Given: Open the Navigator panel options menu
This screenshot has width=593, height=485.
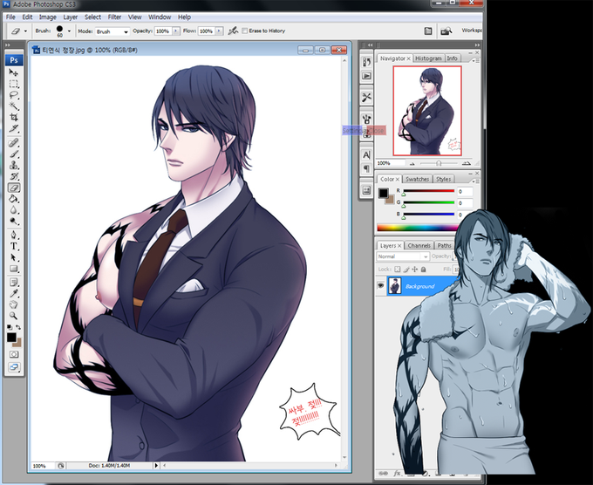Looking at the screenshot, I should [x=476, y=60].
